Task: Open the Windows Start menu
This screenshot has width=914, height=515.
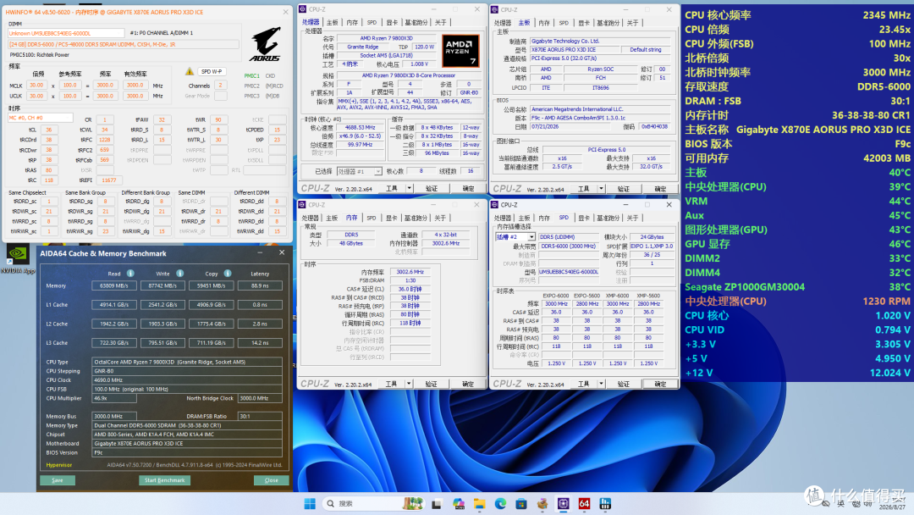Action: point(310,503)
